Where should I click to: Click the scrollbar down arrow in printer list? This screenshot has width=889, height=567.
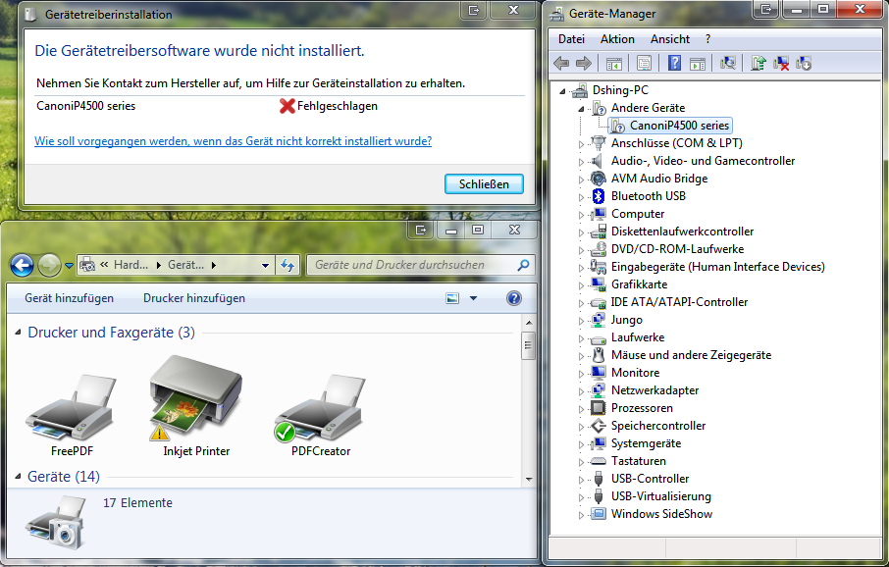click(529, 480)
